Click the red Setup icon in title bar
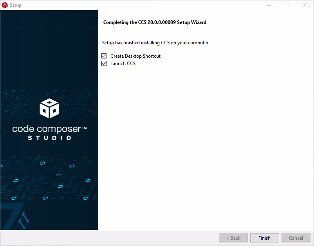The image size is (314, 246). point(5,5)
